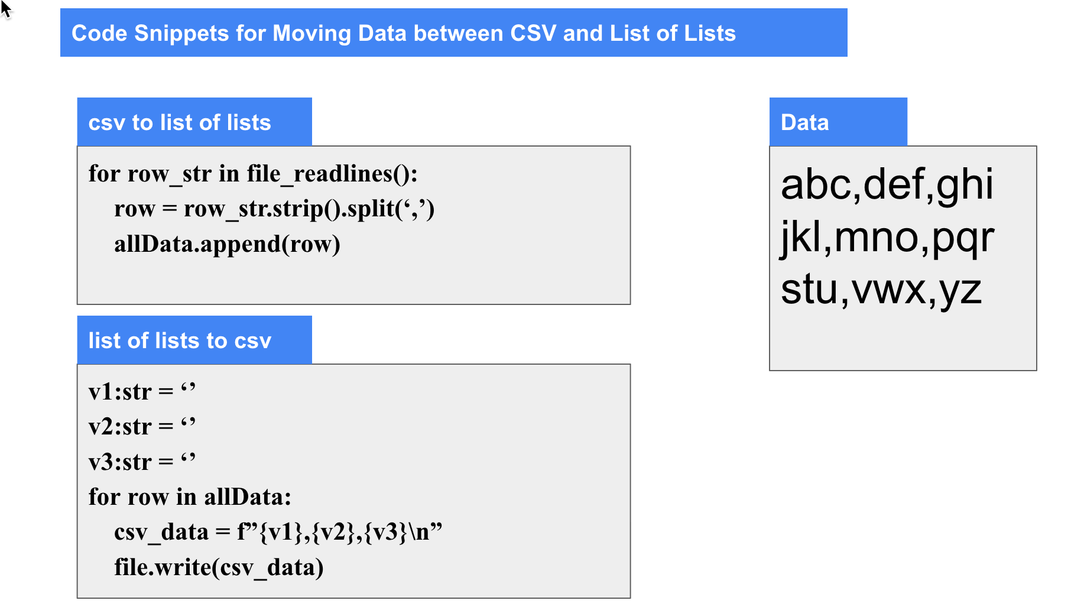Click the 'for row_str in file_readlines():' line
Viewport: 1084px width, 610px height.
tap(253, 174)
